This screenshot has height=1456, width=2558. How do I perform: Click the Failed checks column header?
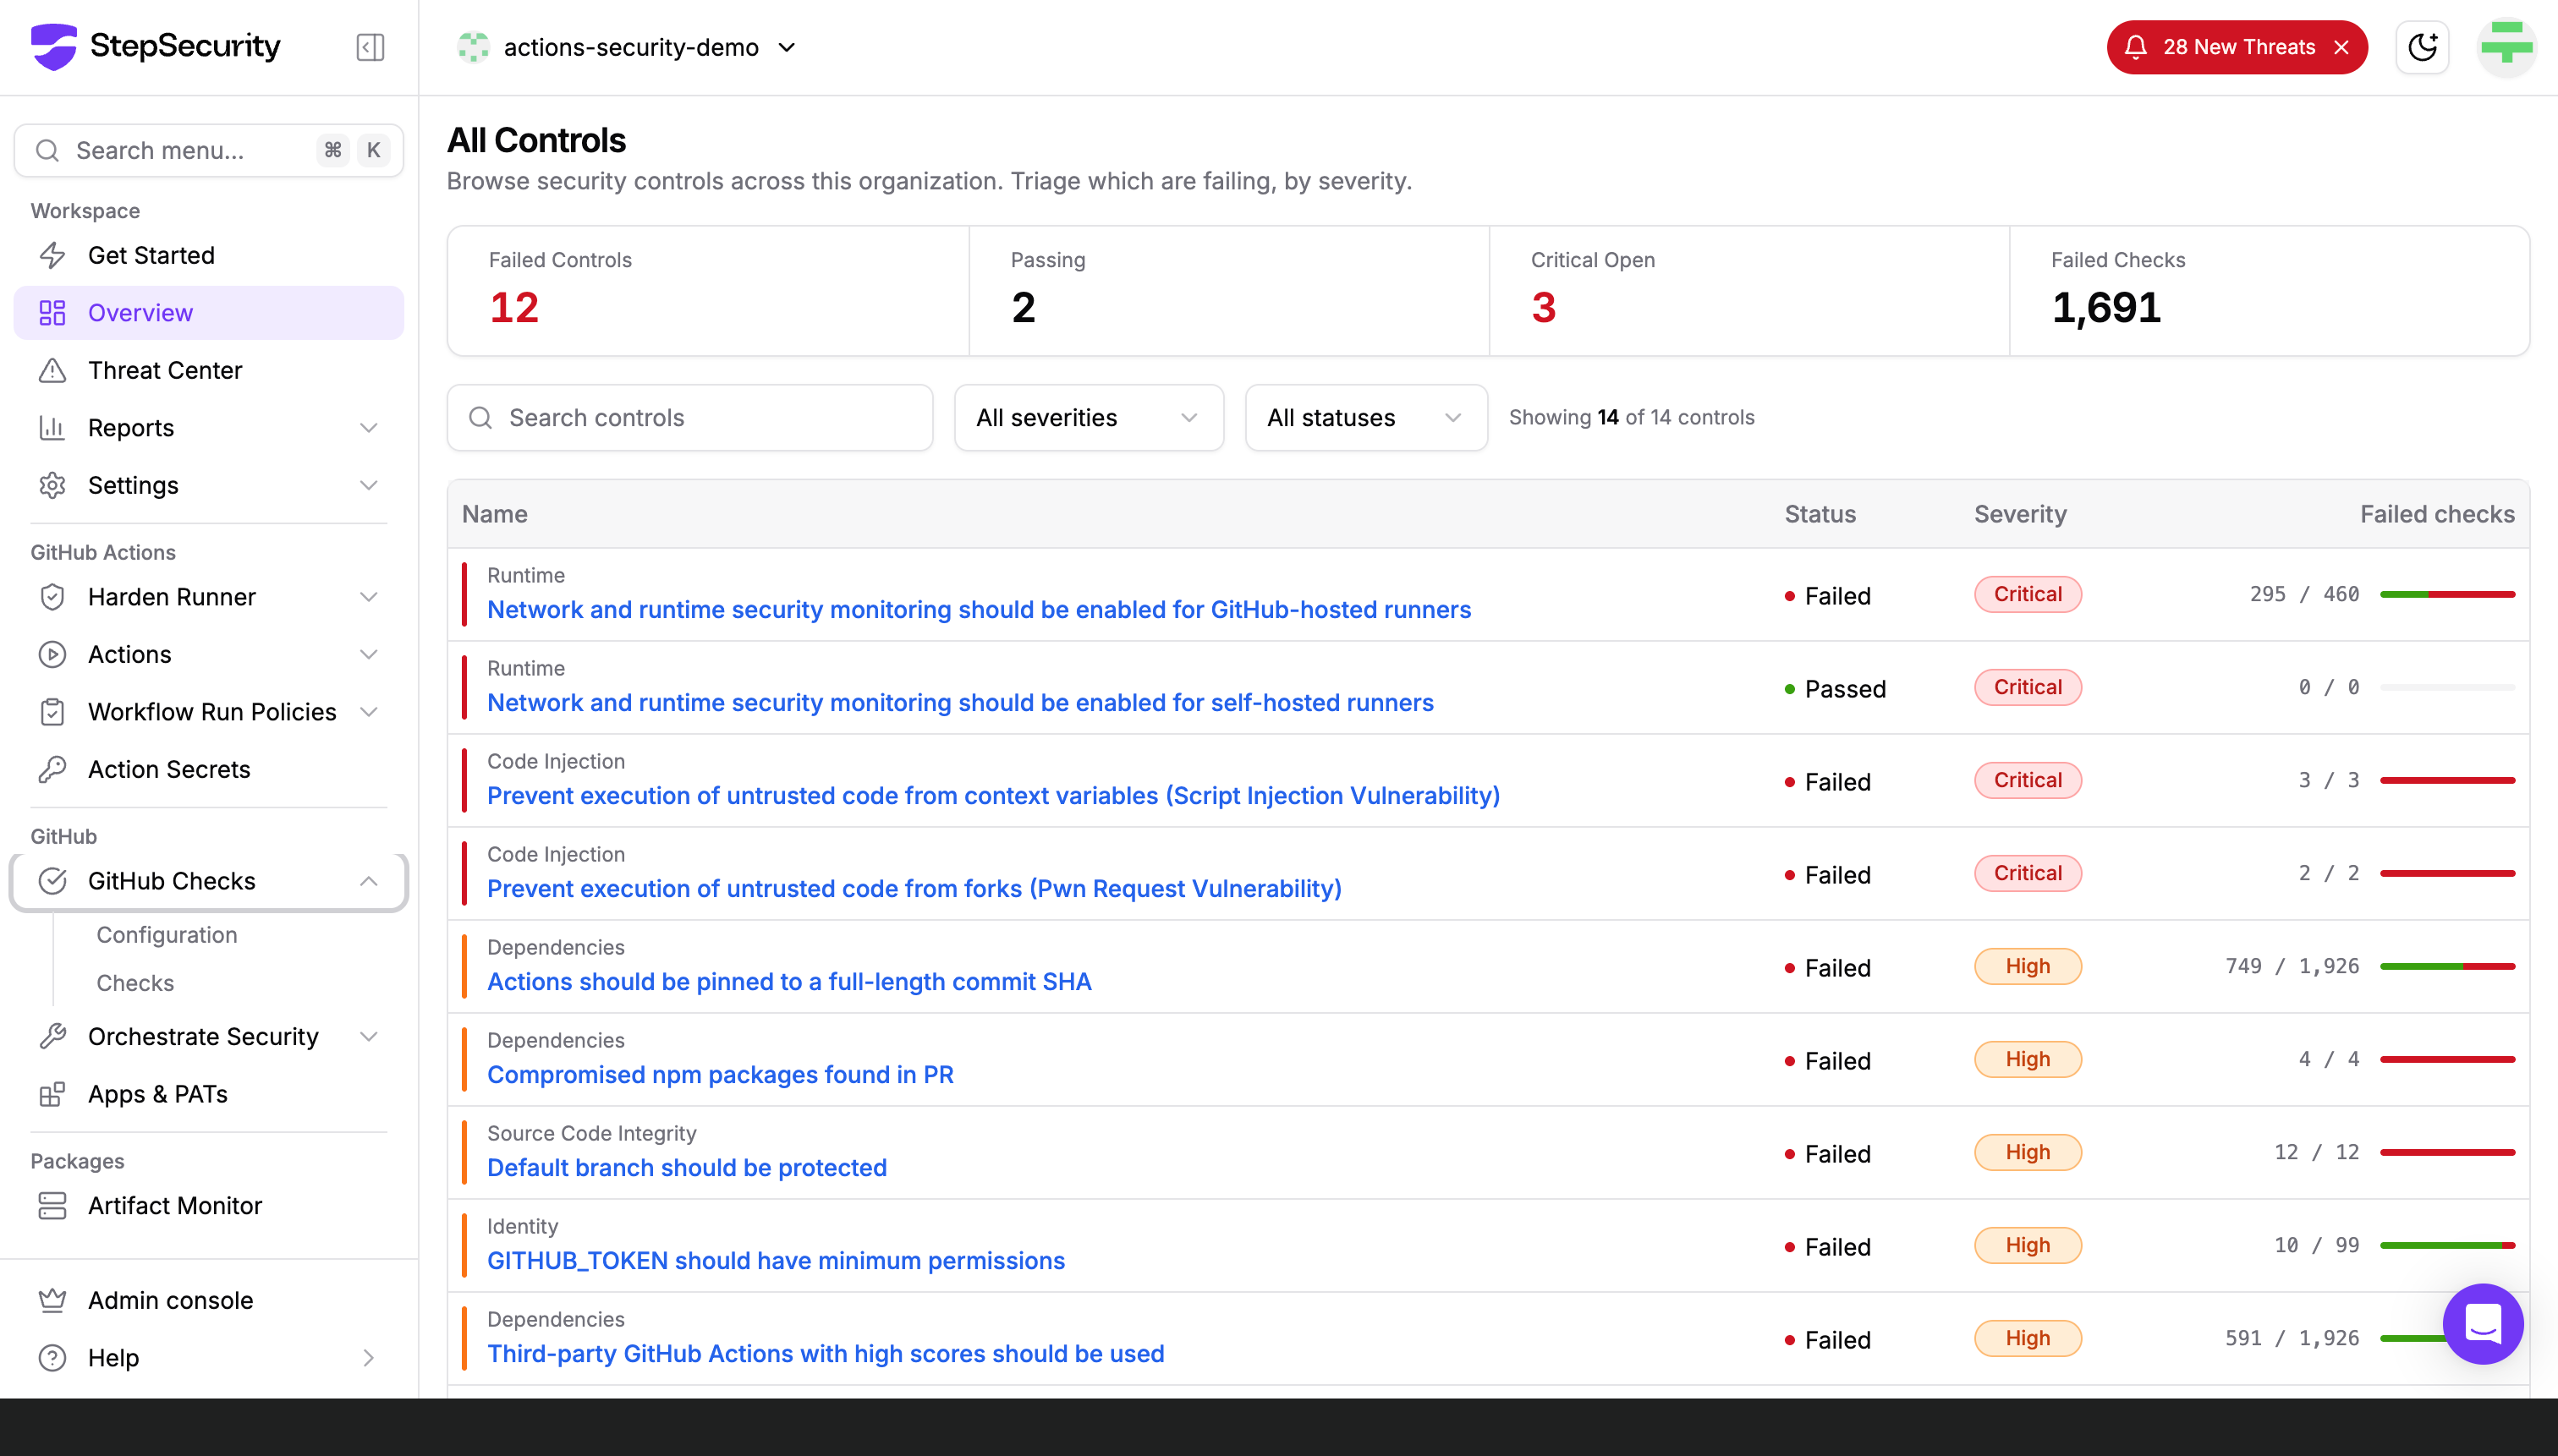[2437, 514]
